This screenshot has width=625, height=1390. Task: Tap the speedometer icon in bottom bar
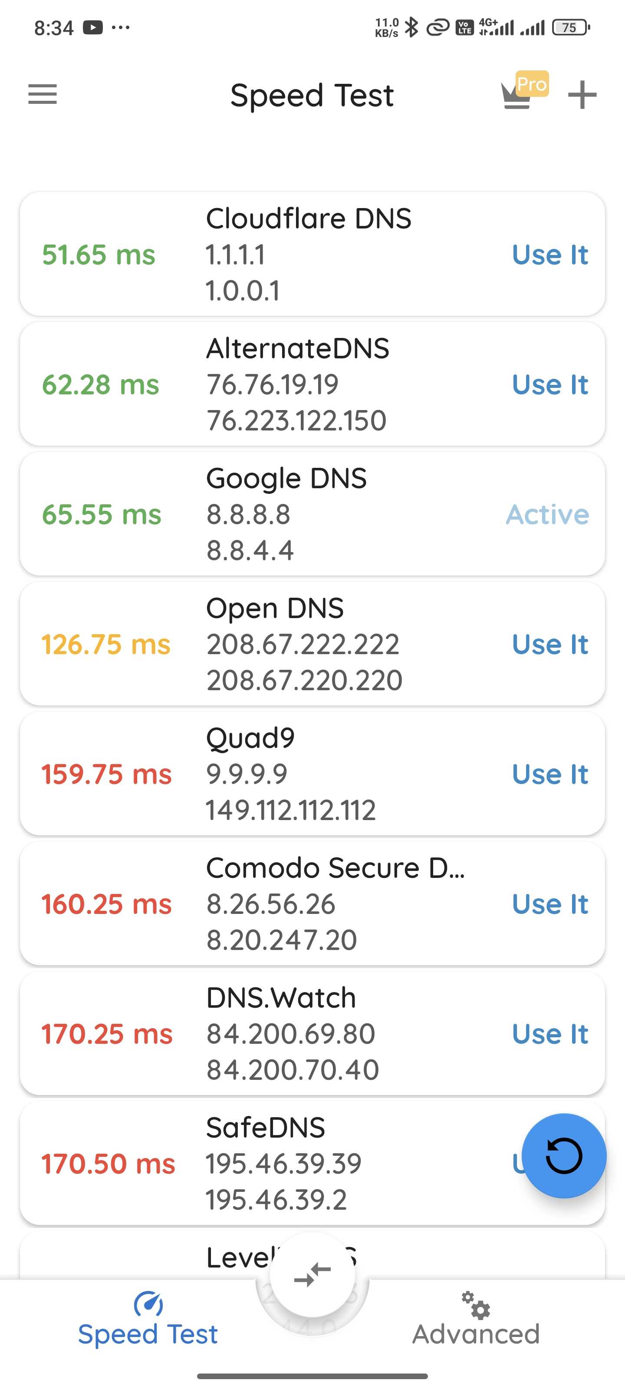[148, 1304]
